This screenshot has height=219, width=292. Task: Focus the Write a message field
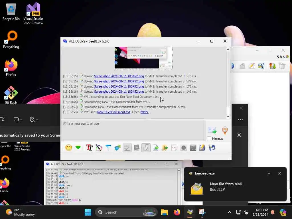click(133, 130)
